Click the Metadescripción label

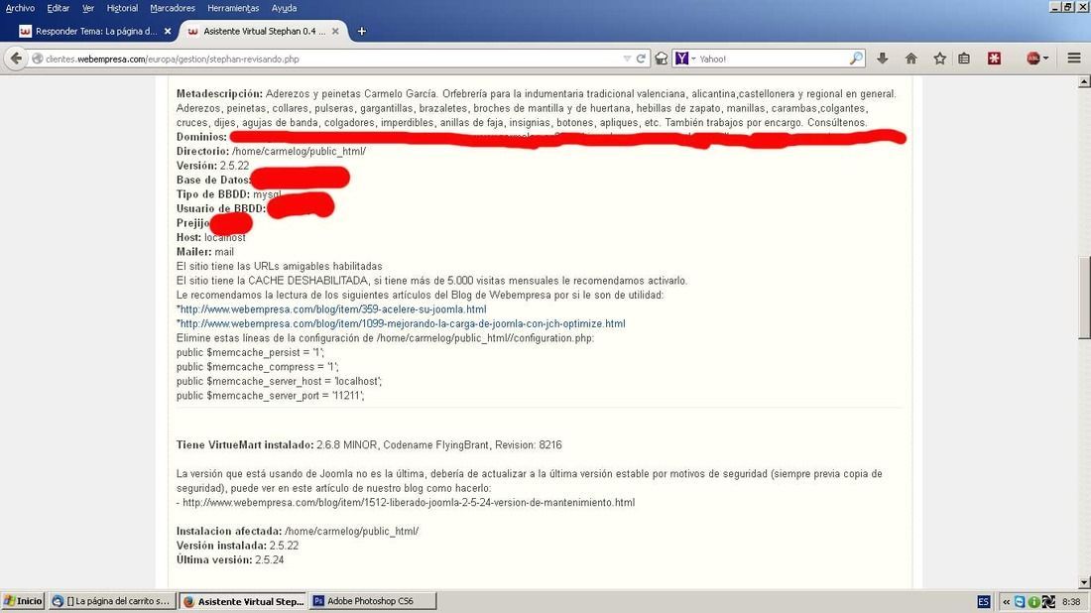(x=219, y=94)
